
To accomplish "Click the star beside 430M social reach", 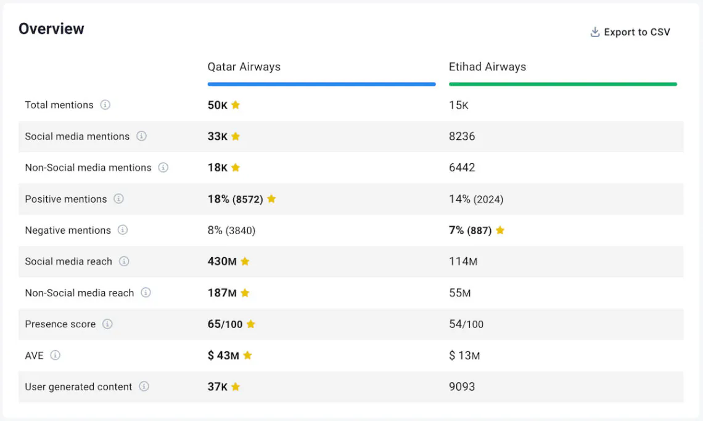I will click(x=245, y=261).
